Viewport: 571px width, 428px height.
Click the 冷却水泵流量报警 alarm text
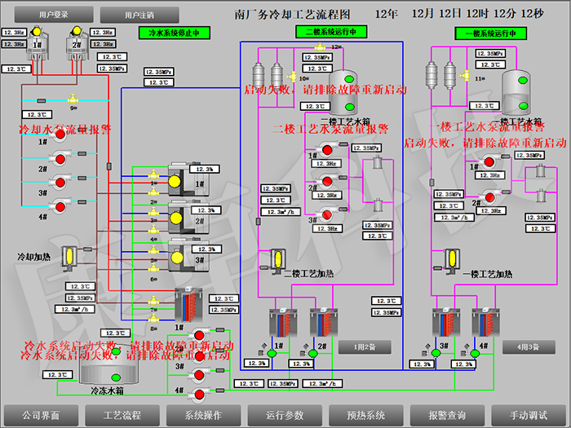click(65, 129)
